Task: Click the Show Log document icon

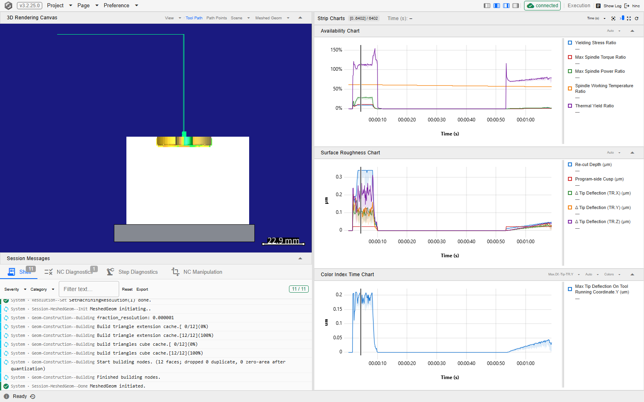Action: [x=599, y=6]
